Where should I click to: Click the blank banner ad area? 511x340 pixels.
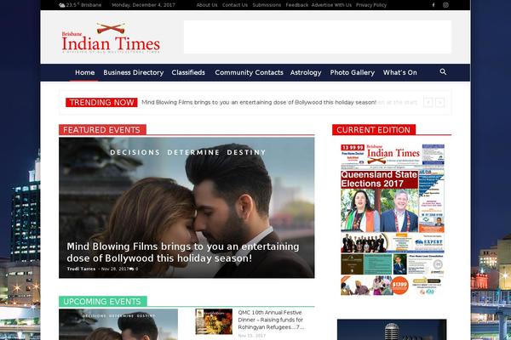(x=318, y=37)
